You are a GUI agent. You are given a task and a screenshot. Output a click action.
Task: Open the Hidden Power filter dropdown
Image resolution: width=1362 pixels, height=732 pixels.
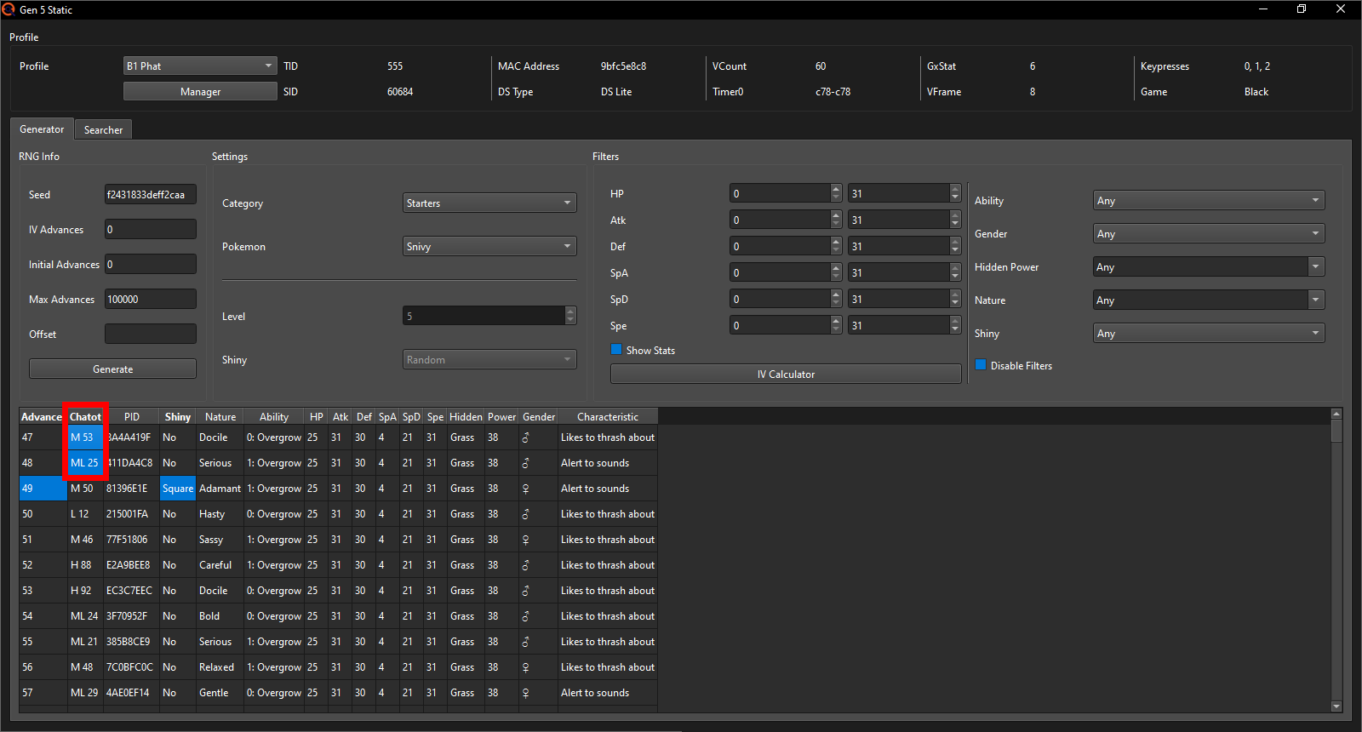point(1208,267)
